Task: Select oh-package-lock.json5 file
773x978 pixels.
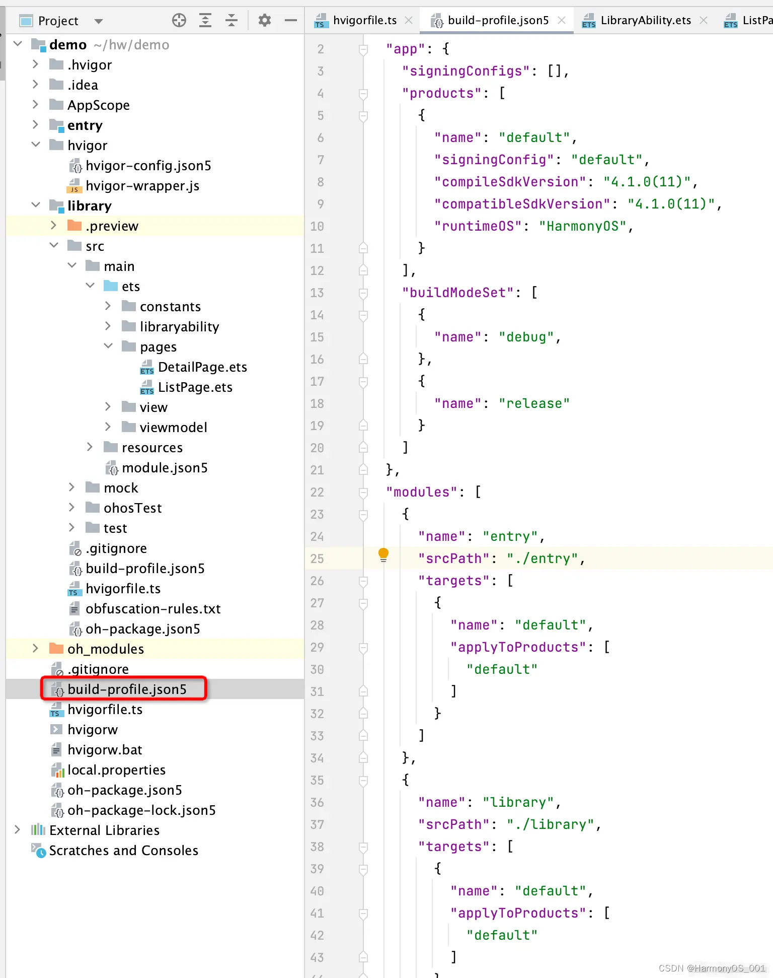Action: 141,810
